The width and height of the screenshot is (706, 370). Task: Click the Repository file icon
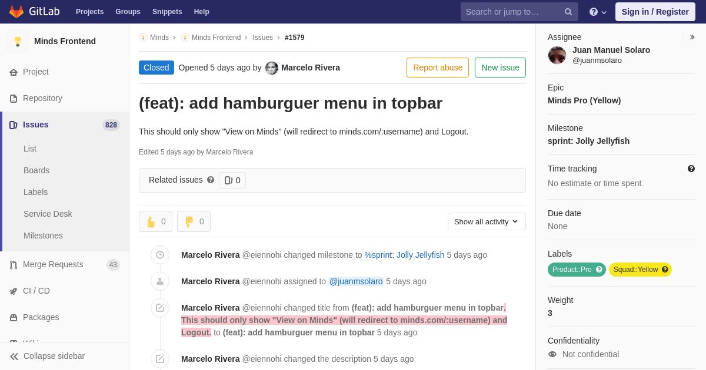(14, 98)
